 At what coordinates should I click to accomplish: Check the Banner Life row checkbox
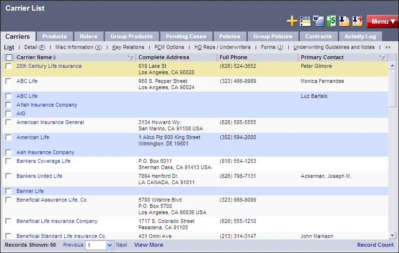tap(8, 191)
